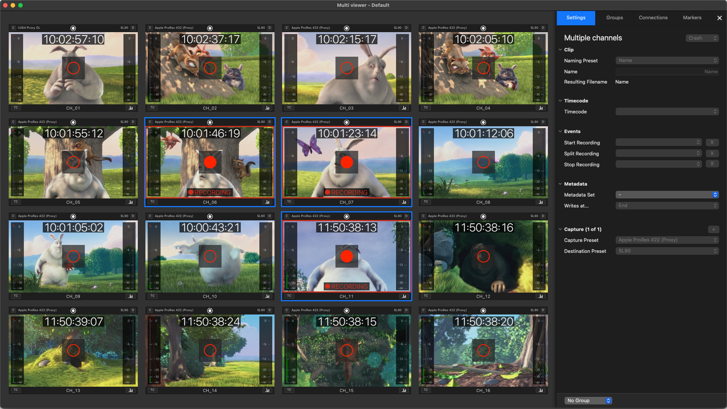
Task: Open the No Group dropdown
Action: 588,401
